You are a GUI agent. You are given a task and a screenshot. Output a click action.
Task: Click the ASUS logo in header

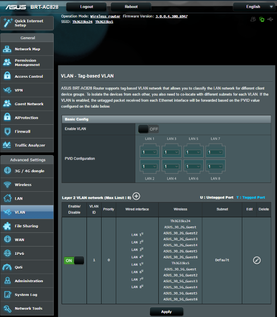pyautogui.click(x=16, y=7)
